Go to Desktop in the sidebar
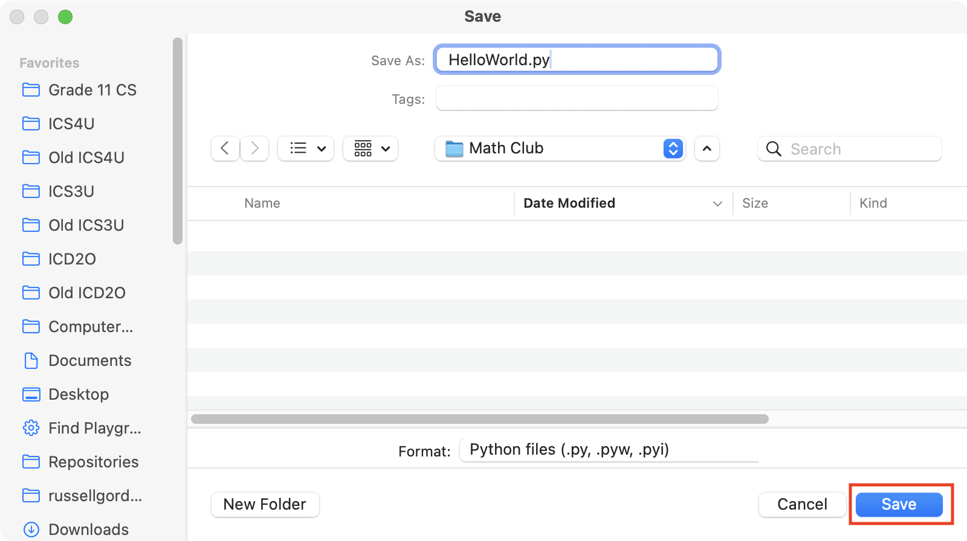The width and height of the screenshot is (967, 541). [x=79, y=394]
